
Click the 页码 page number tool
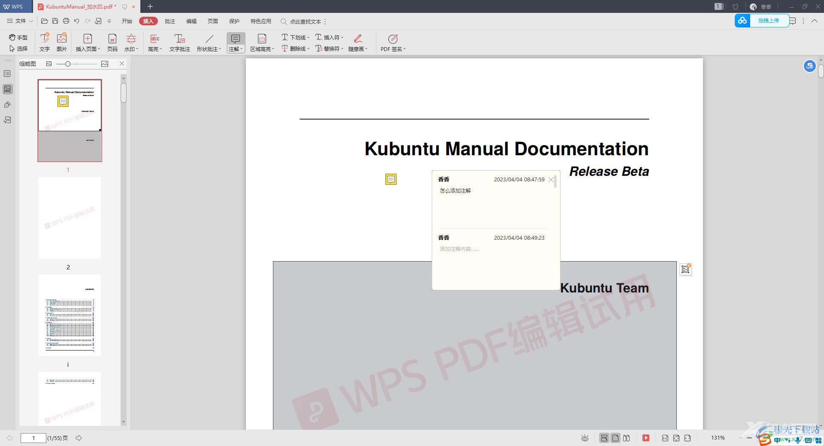tap(112, 42)
